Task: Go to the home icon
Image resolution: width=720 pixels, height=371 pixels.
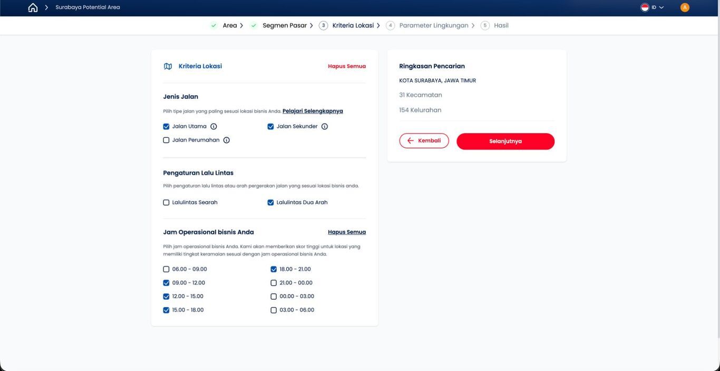Action: click(33, 7)
